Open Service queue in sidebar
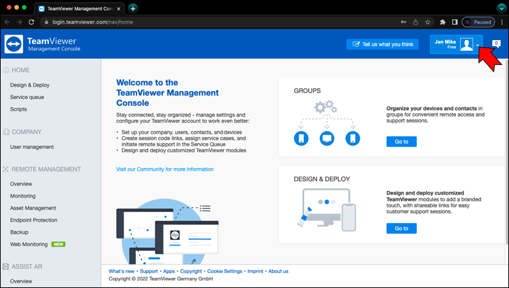Image resolution: width=509 pixels, height=288 pixels. click(27, 97)
